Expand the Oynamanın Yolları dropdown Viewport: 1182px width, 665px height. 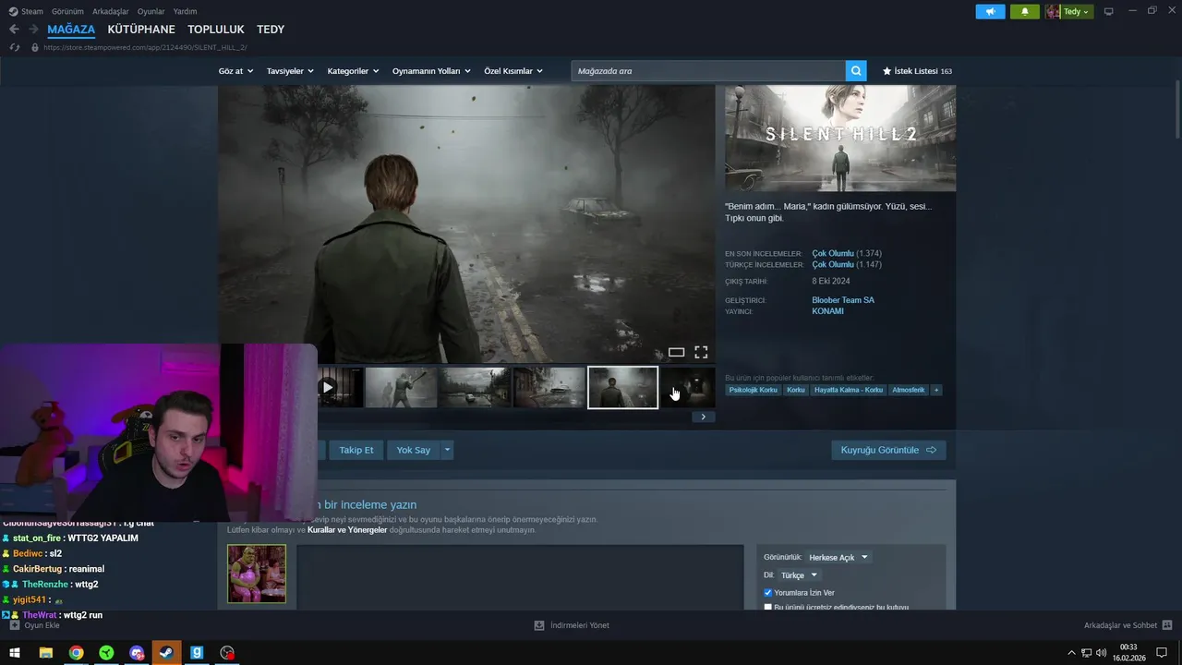431,71
